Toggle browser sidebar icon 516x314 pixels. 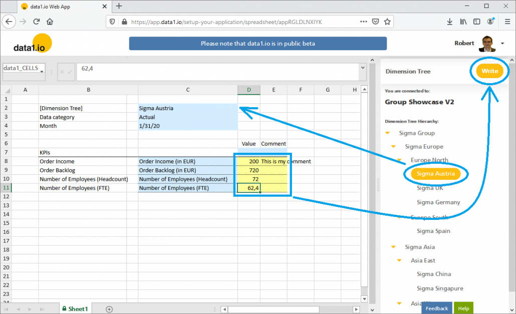[x=476, y=22]
